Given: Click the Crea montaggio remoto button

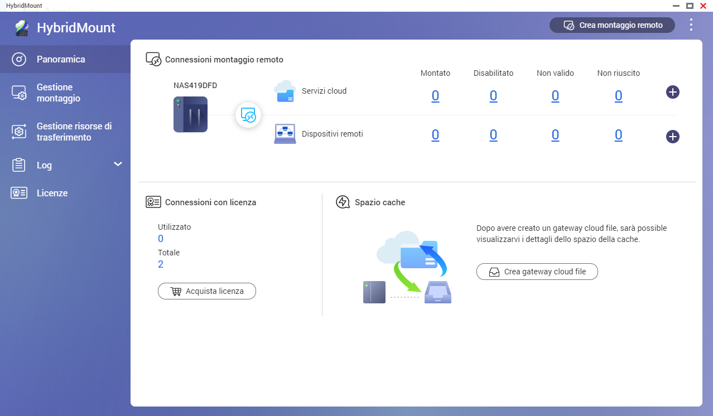Looking at the screenshot, I should (612, 25).
